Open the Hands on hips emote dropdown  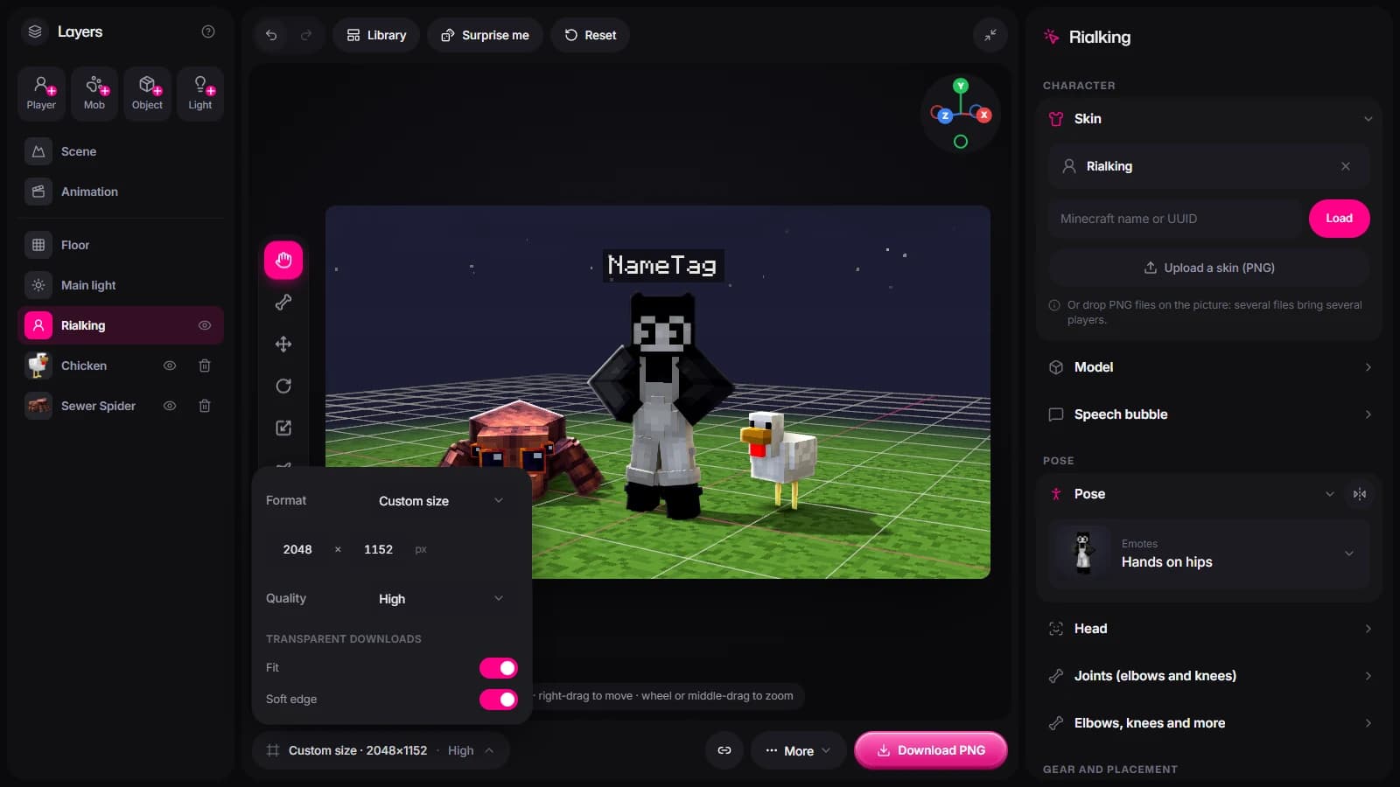click(x=1209, y=554)
